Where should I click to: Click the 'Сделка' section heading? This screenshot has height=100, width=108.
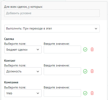pos(9,39)
